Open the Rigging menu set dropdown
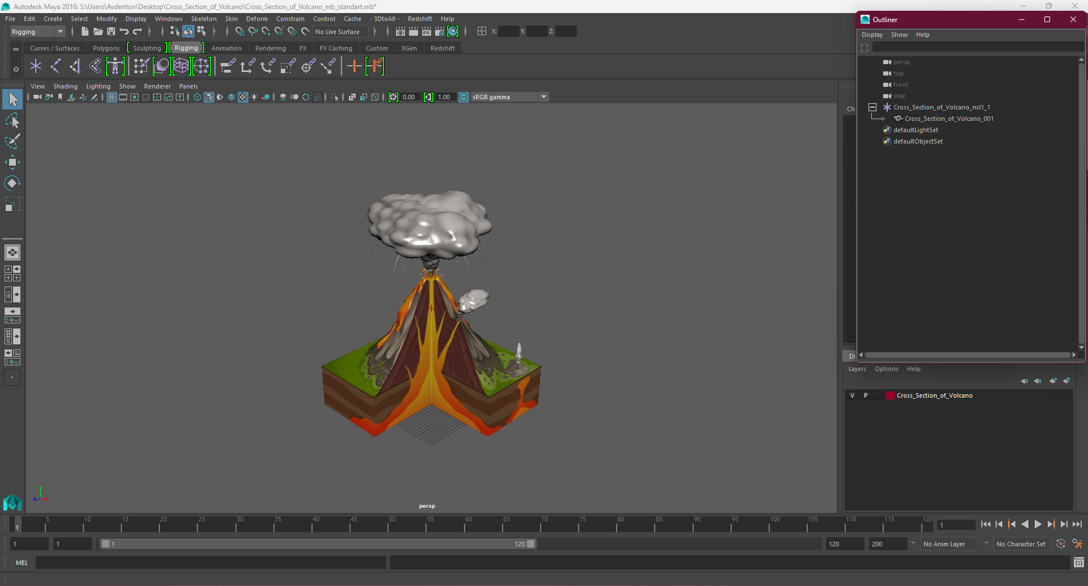This screenshot has height=586, width=1088. (37, 32)
